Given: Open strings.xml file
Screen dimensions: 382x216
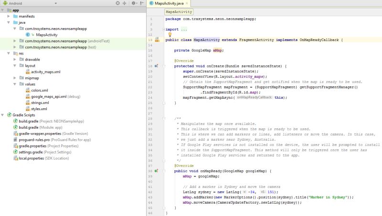Looking at the screenshot, I should click(x=40, y=103).
